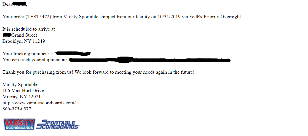The image size is (308, 136).
Task: Click the redacted shipment tracking URL
Action: tap(150, 60)
